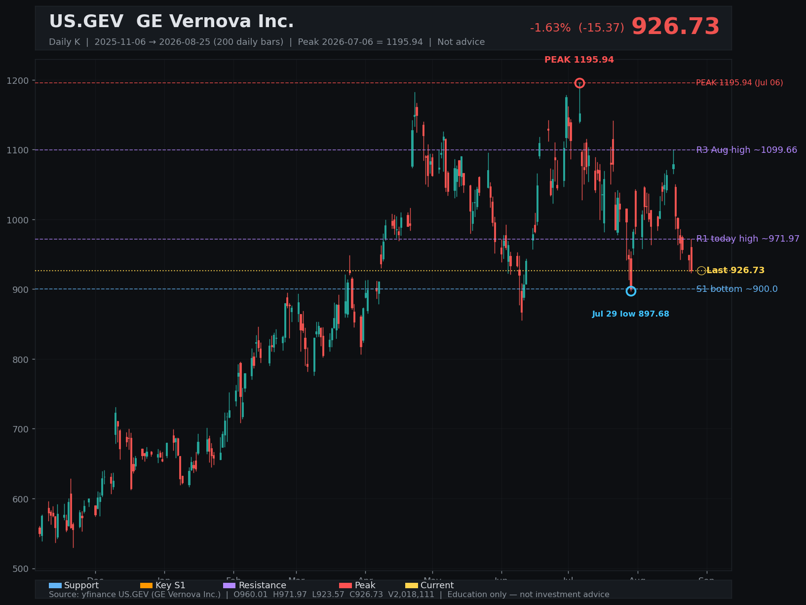Click the -1.63% (-15.37) change text
Screen dimensions: 806x605
pyautogui.click(x=577, y=28)
